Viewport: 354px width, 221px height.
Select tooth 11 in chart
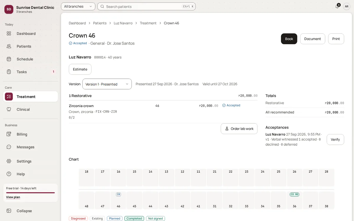click(x=198, y=178)
